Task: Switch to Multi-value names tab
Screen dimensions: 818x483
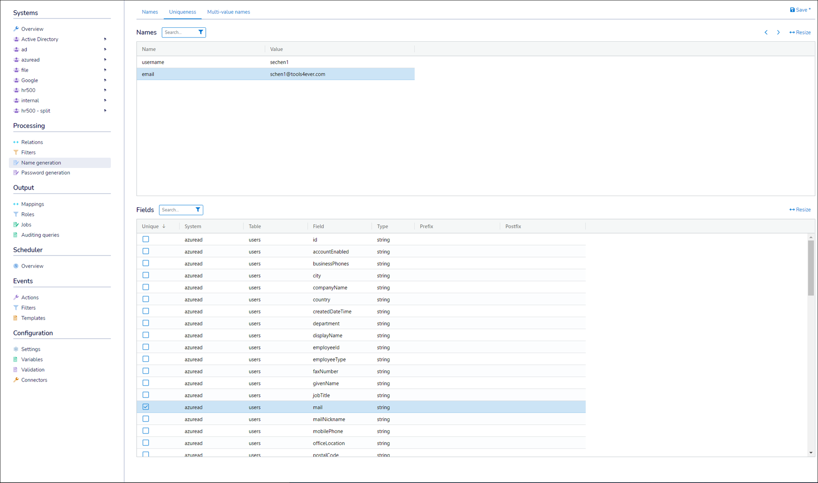Action: [x=228, y=12]
